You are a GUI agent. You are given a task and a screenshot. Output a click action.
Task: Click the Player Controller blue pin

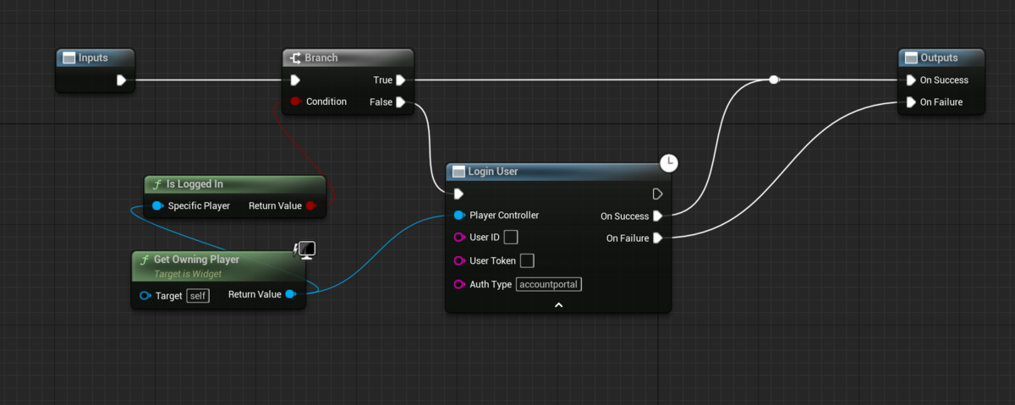pos(459,215)
